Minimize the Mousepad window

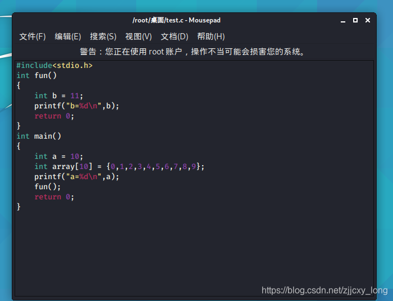pos(343,21)
